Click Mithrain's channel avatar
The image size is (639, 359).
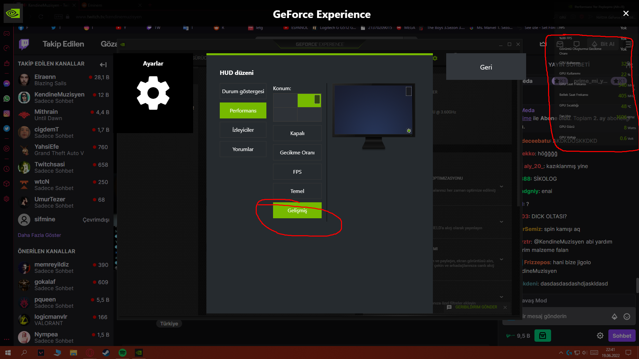tap(24, 115)
